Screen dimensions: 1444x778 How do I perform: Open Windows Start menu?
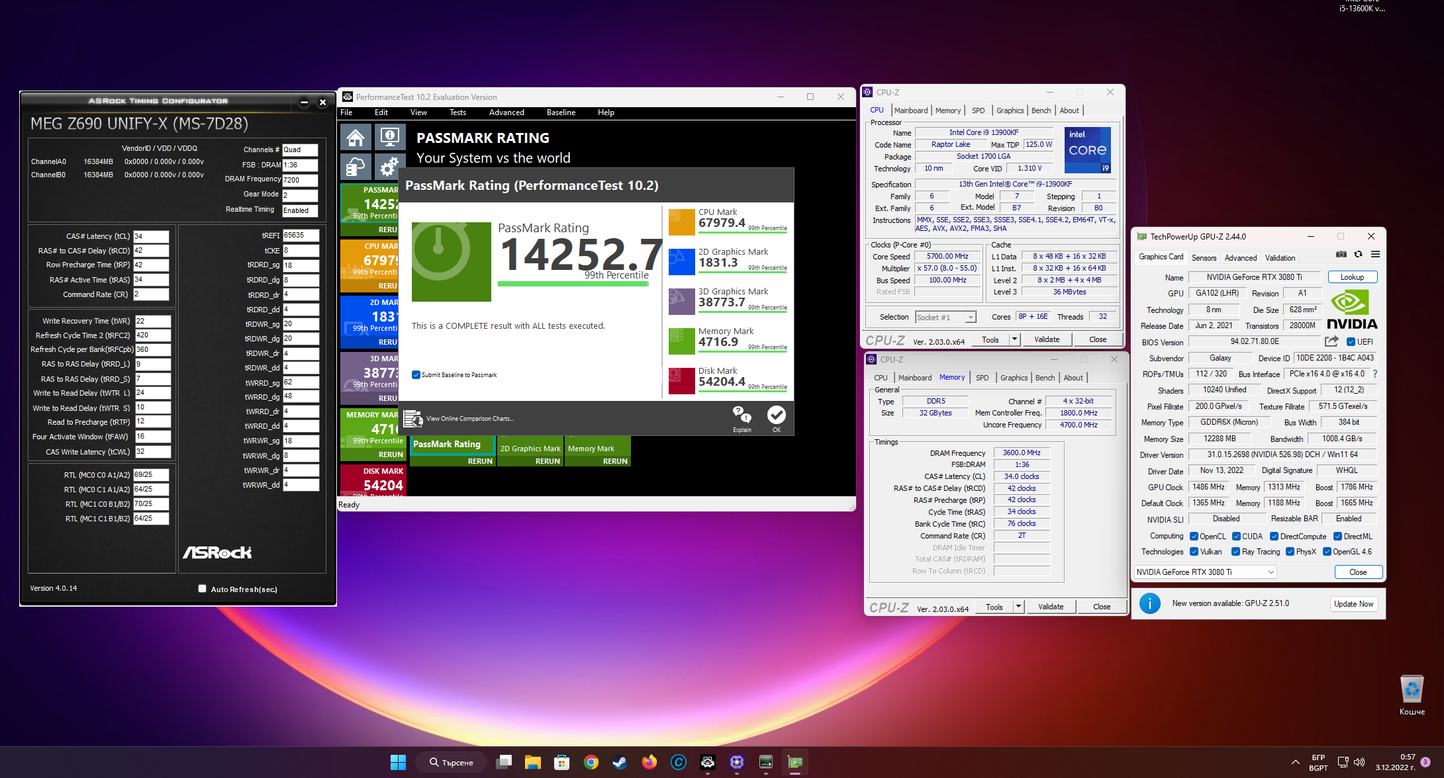(x=398, y=762)
